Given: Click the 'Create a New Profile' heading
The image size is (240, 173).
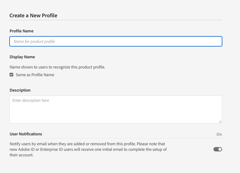Looking at the screenshot, I should pos(33,15).
